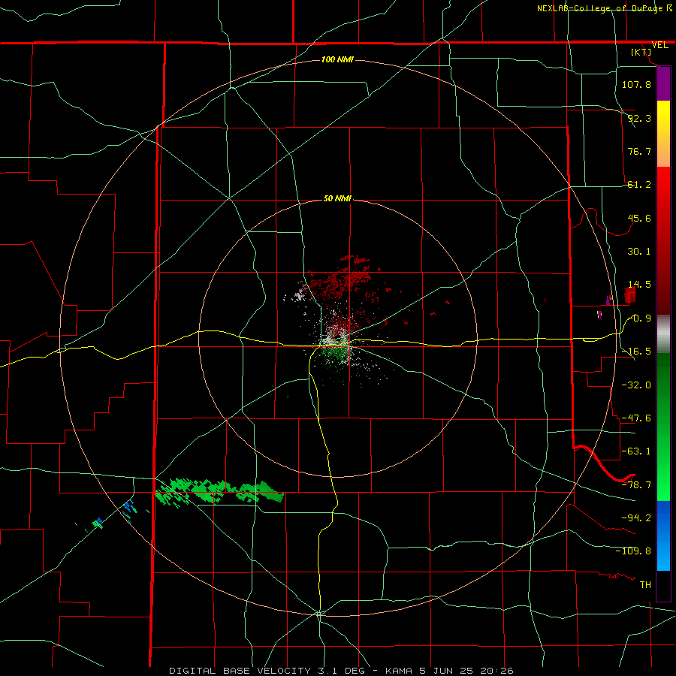Click the blue segment of the color bar
This screenshot has width=676, height=676.
(x=663, y=536)
